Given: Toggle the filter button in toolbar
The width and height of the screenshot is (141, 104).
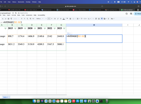Looking at the screenshot, I should pos(102,19).
